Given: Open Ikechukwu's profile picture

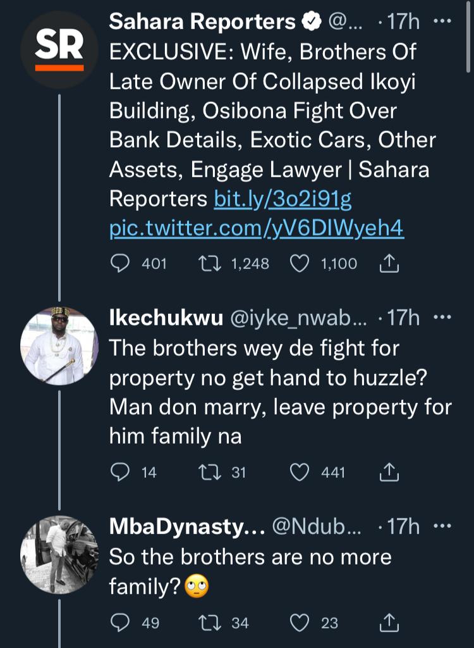Looking at the screenshot, I should tap(59, 346).
